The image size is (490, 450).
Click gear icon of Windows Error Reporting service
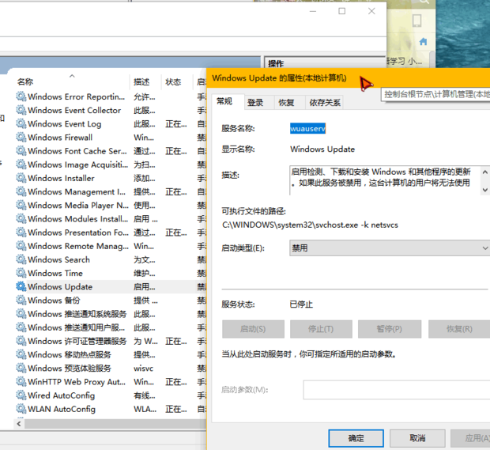(x=21, y=96)
